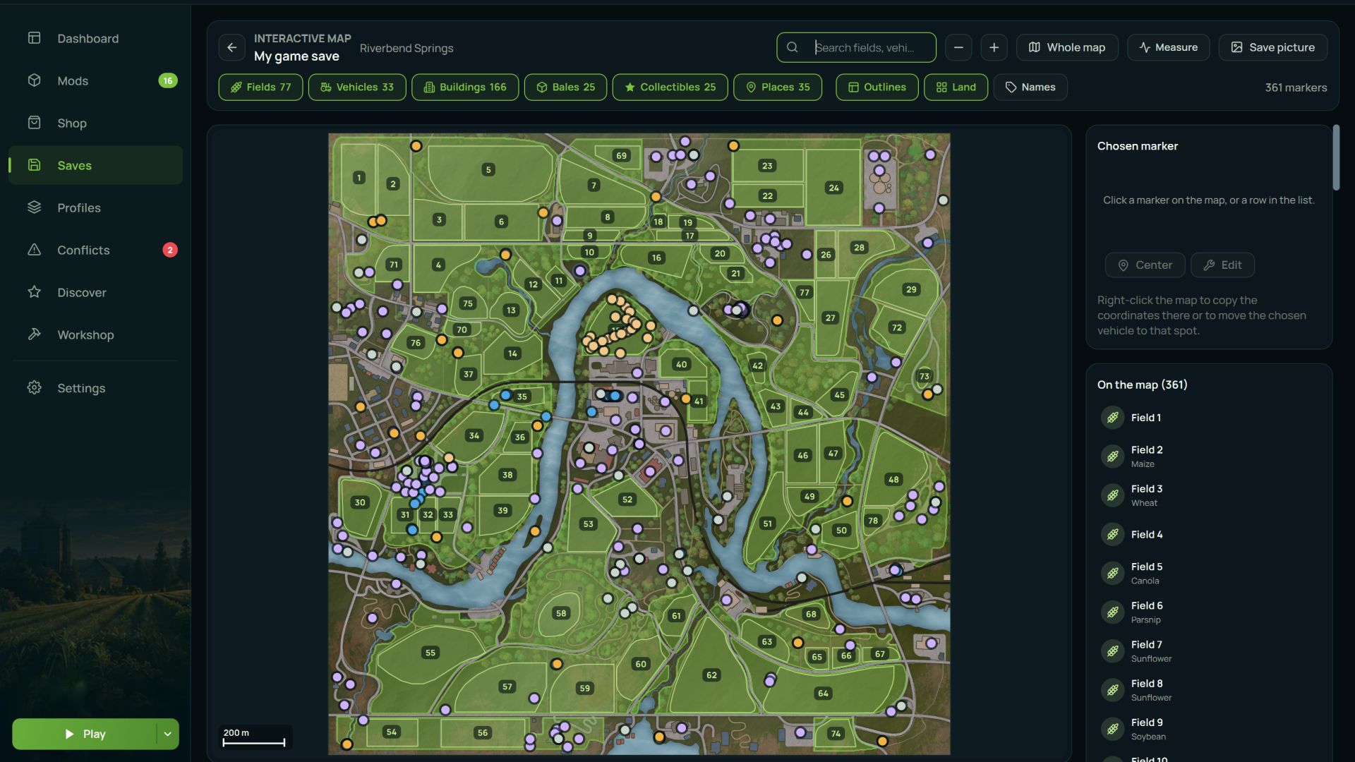Go to the Shop page

(x=95, y=123)
